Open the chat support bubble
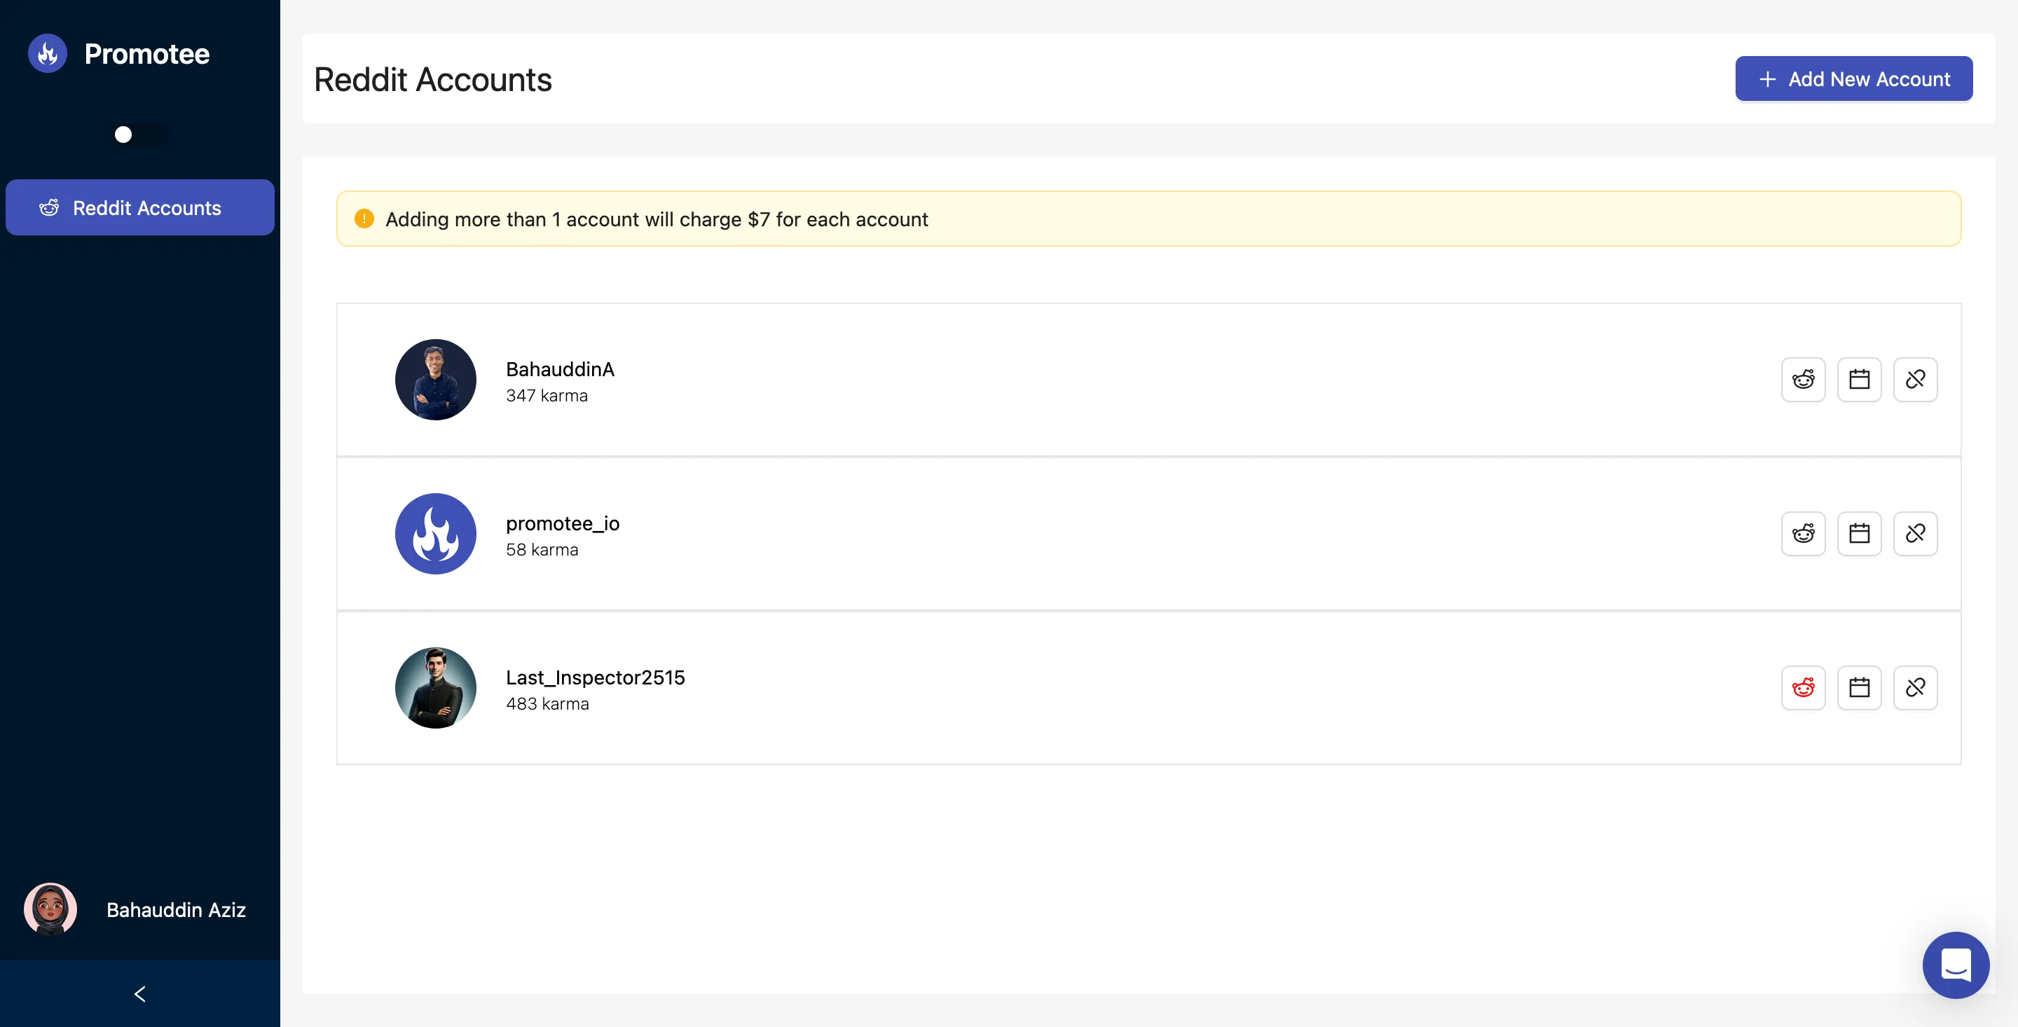Screen dimensions: 2018x1027 1956,965
